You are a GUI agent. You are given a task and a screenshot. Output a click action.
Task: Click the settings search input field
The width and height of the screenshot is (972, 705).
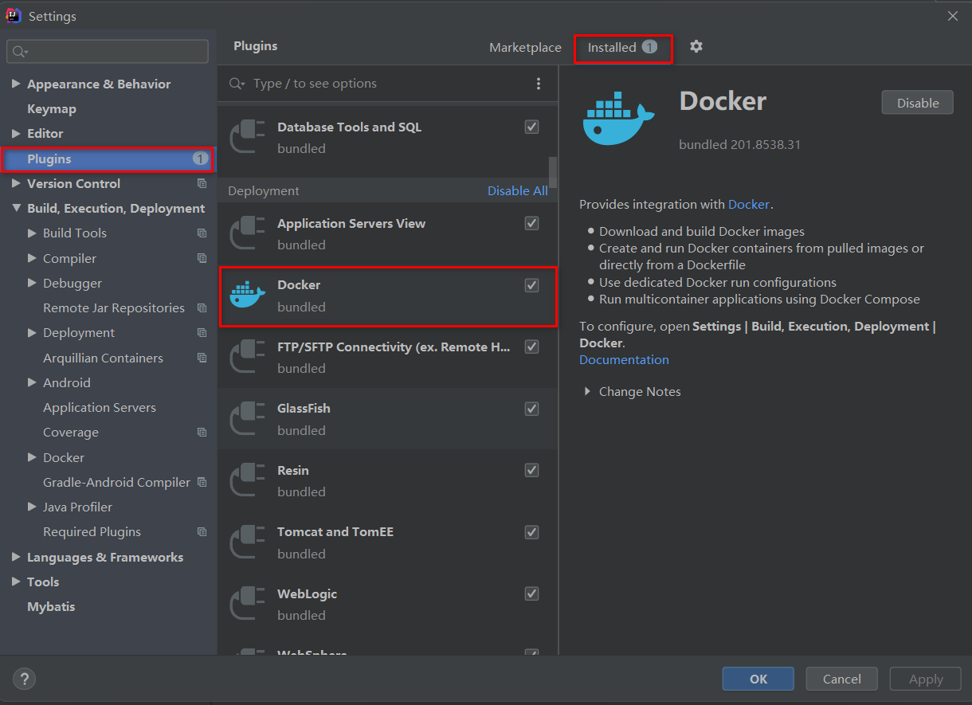click(108, 52)
